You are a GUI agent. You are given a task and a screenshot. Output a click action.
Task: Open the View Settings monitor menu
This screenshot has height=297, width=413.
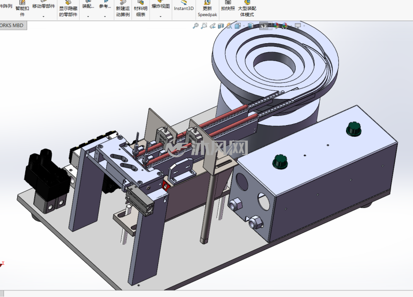pos(298,26)
